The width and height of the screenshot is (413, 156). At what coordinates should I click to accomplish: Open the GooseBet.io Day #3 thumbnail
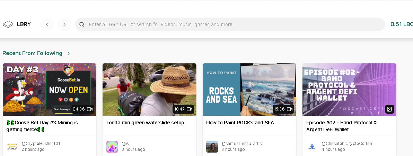(x=50, y=89)
